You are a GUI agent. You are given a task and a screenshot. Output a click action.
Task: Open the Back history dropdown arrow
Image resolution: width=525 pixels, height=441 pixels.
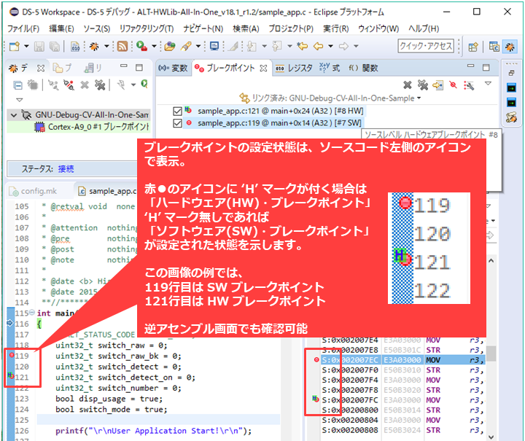tap(330, 46)
